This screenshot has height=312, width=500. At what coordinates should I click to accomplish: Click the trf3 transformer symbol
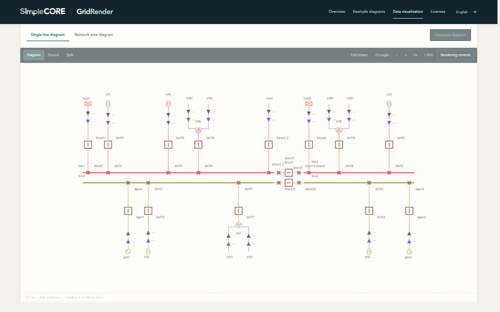tap(148, 252)
